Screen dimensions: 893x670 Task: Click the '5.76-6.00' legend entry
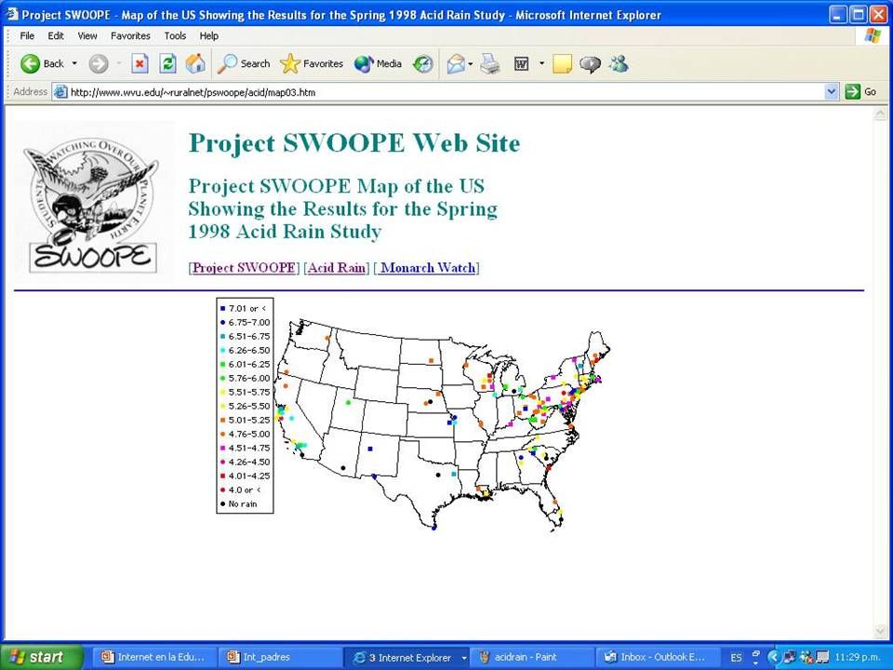(x=245, y=379)
